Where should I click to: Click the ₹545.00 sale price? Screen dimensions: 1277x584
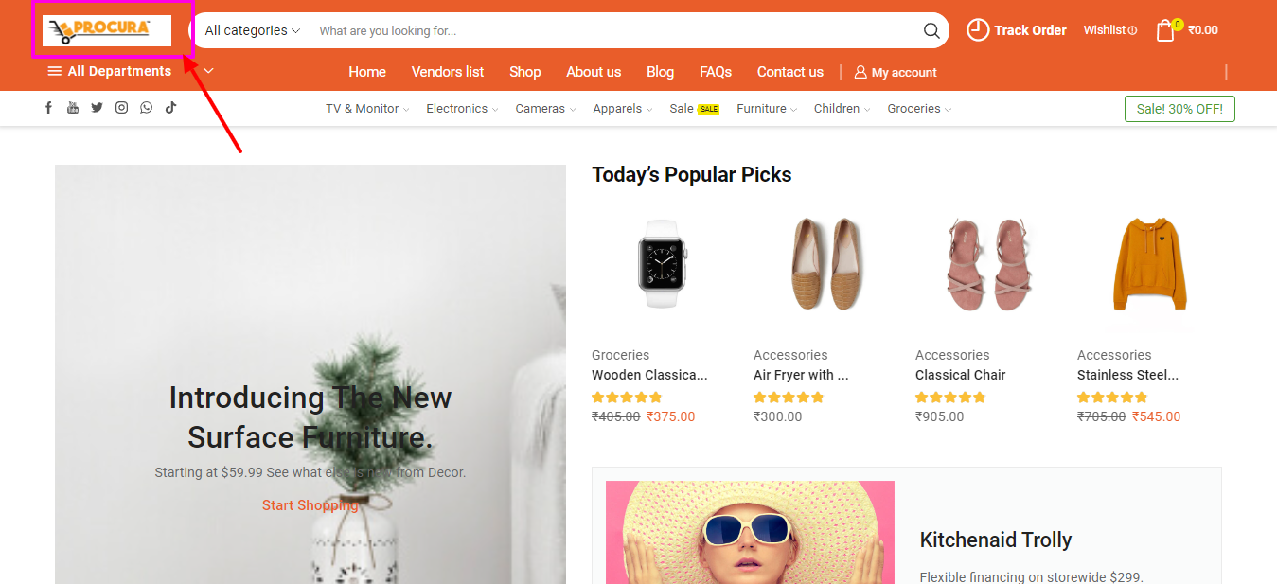coord(1156,416)
